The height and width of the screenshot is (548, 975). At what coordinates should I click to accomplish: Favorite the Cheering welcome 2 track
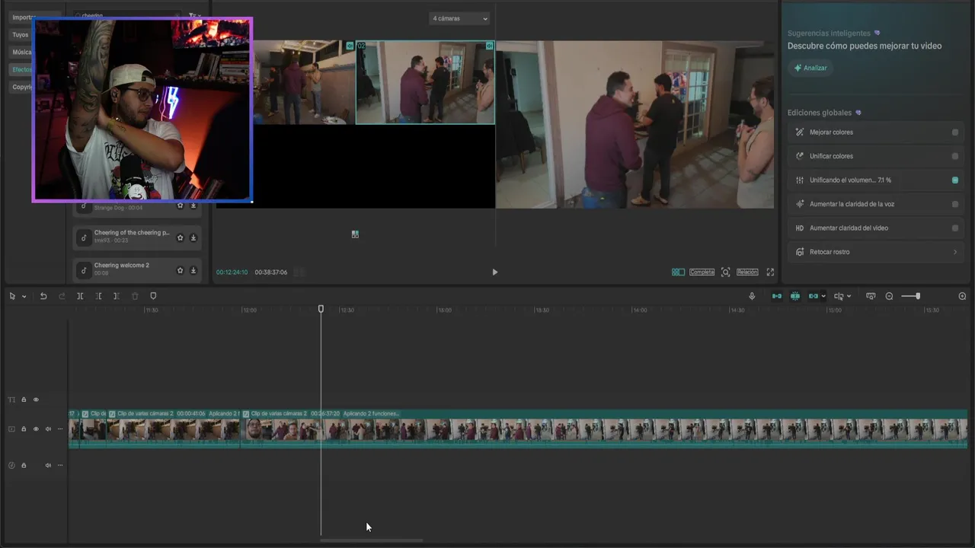181,270
